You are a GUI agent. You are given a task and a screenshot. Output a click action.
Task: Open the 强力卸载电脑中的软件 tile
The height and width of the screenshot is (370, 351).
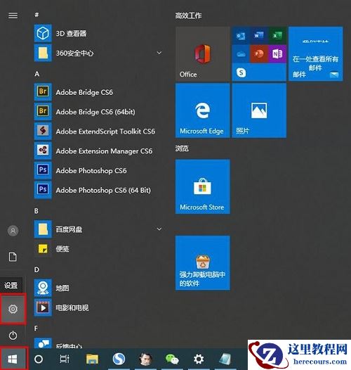203,262
